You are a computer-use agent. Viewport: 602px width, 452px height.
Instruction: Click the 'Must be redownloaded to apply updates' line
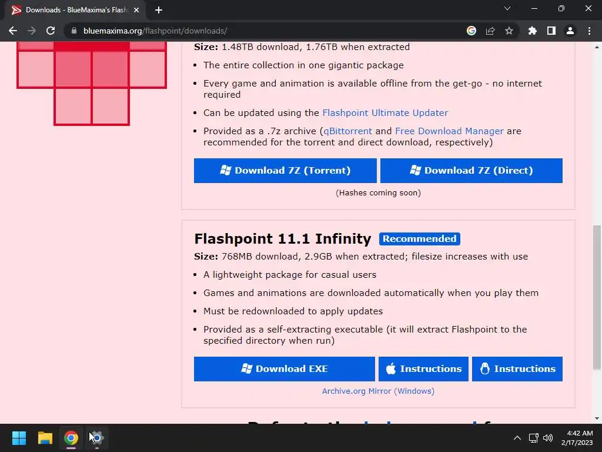293,311
